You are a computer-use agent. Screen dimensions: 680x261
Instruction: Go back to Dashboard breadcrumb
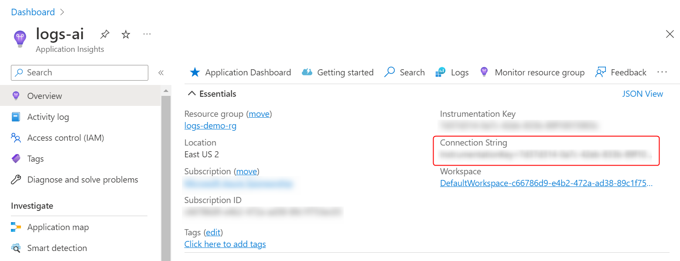coord(33,12)
